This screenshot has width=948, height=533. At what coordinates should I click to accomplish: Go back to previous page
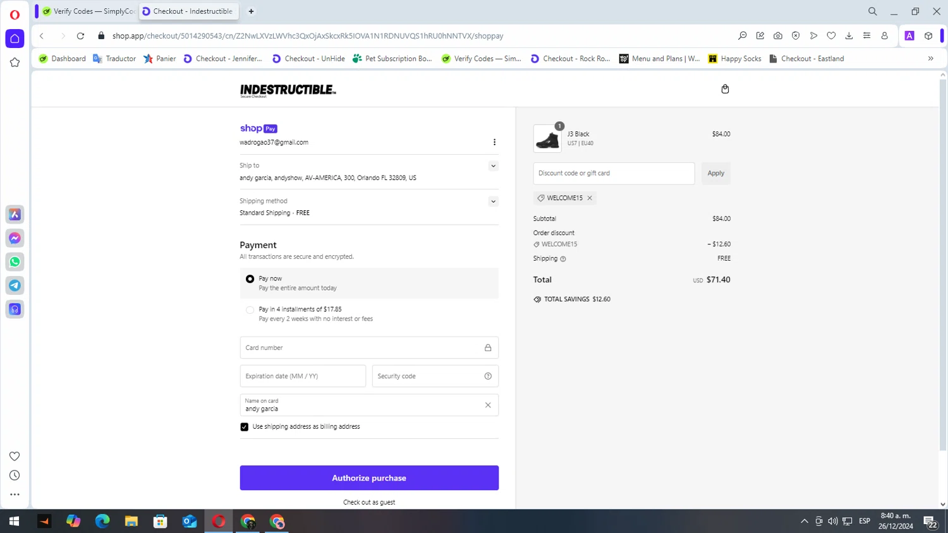click(x=42, y=36)
